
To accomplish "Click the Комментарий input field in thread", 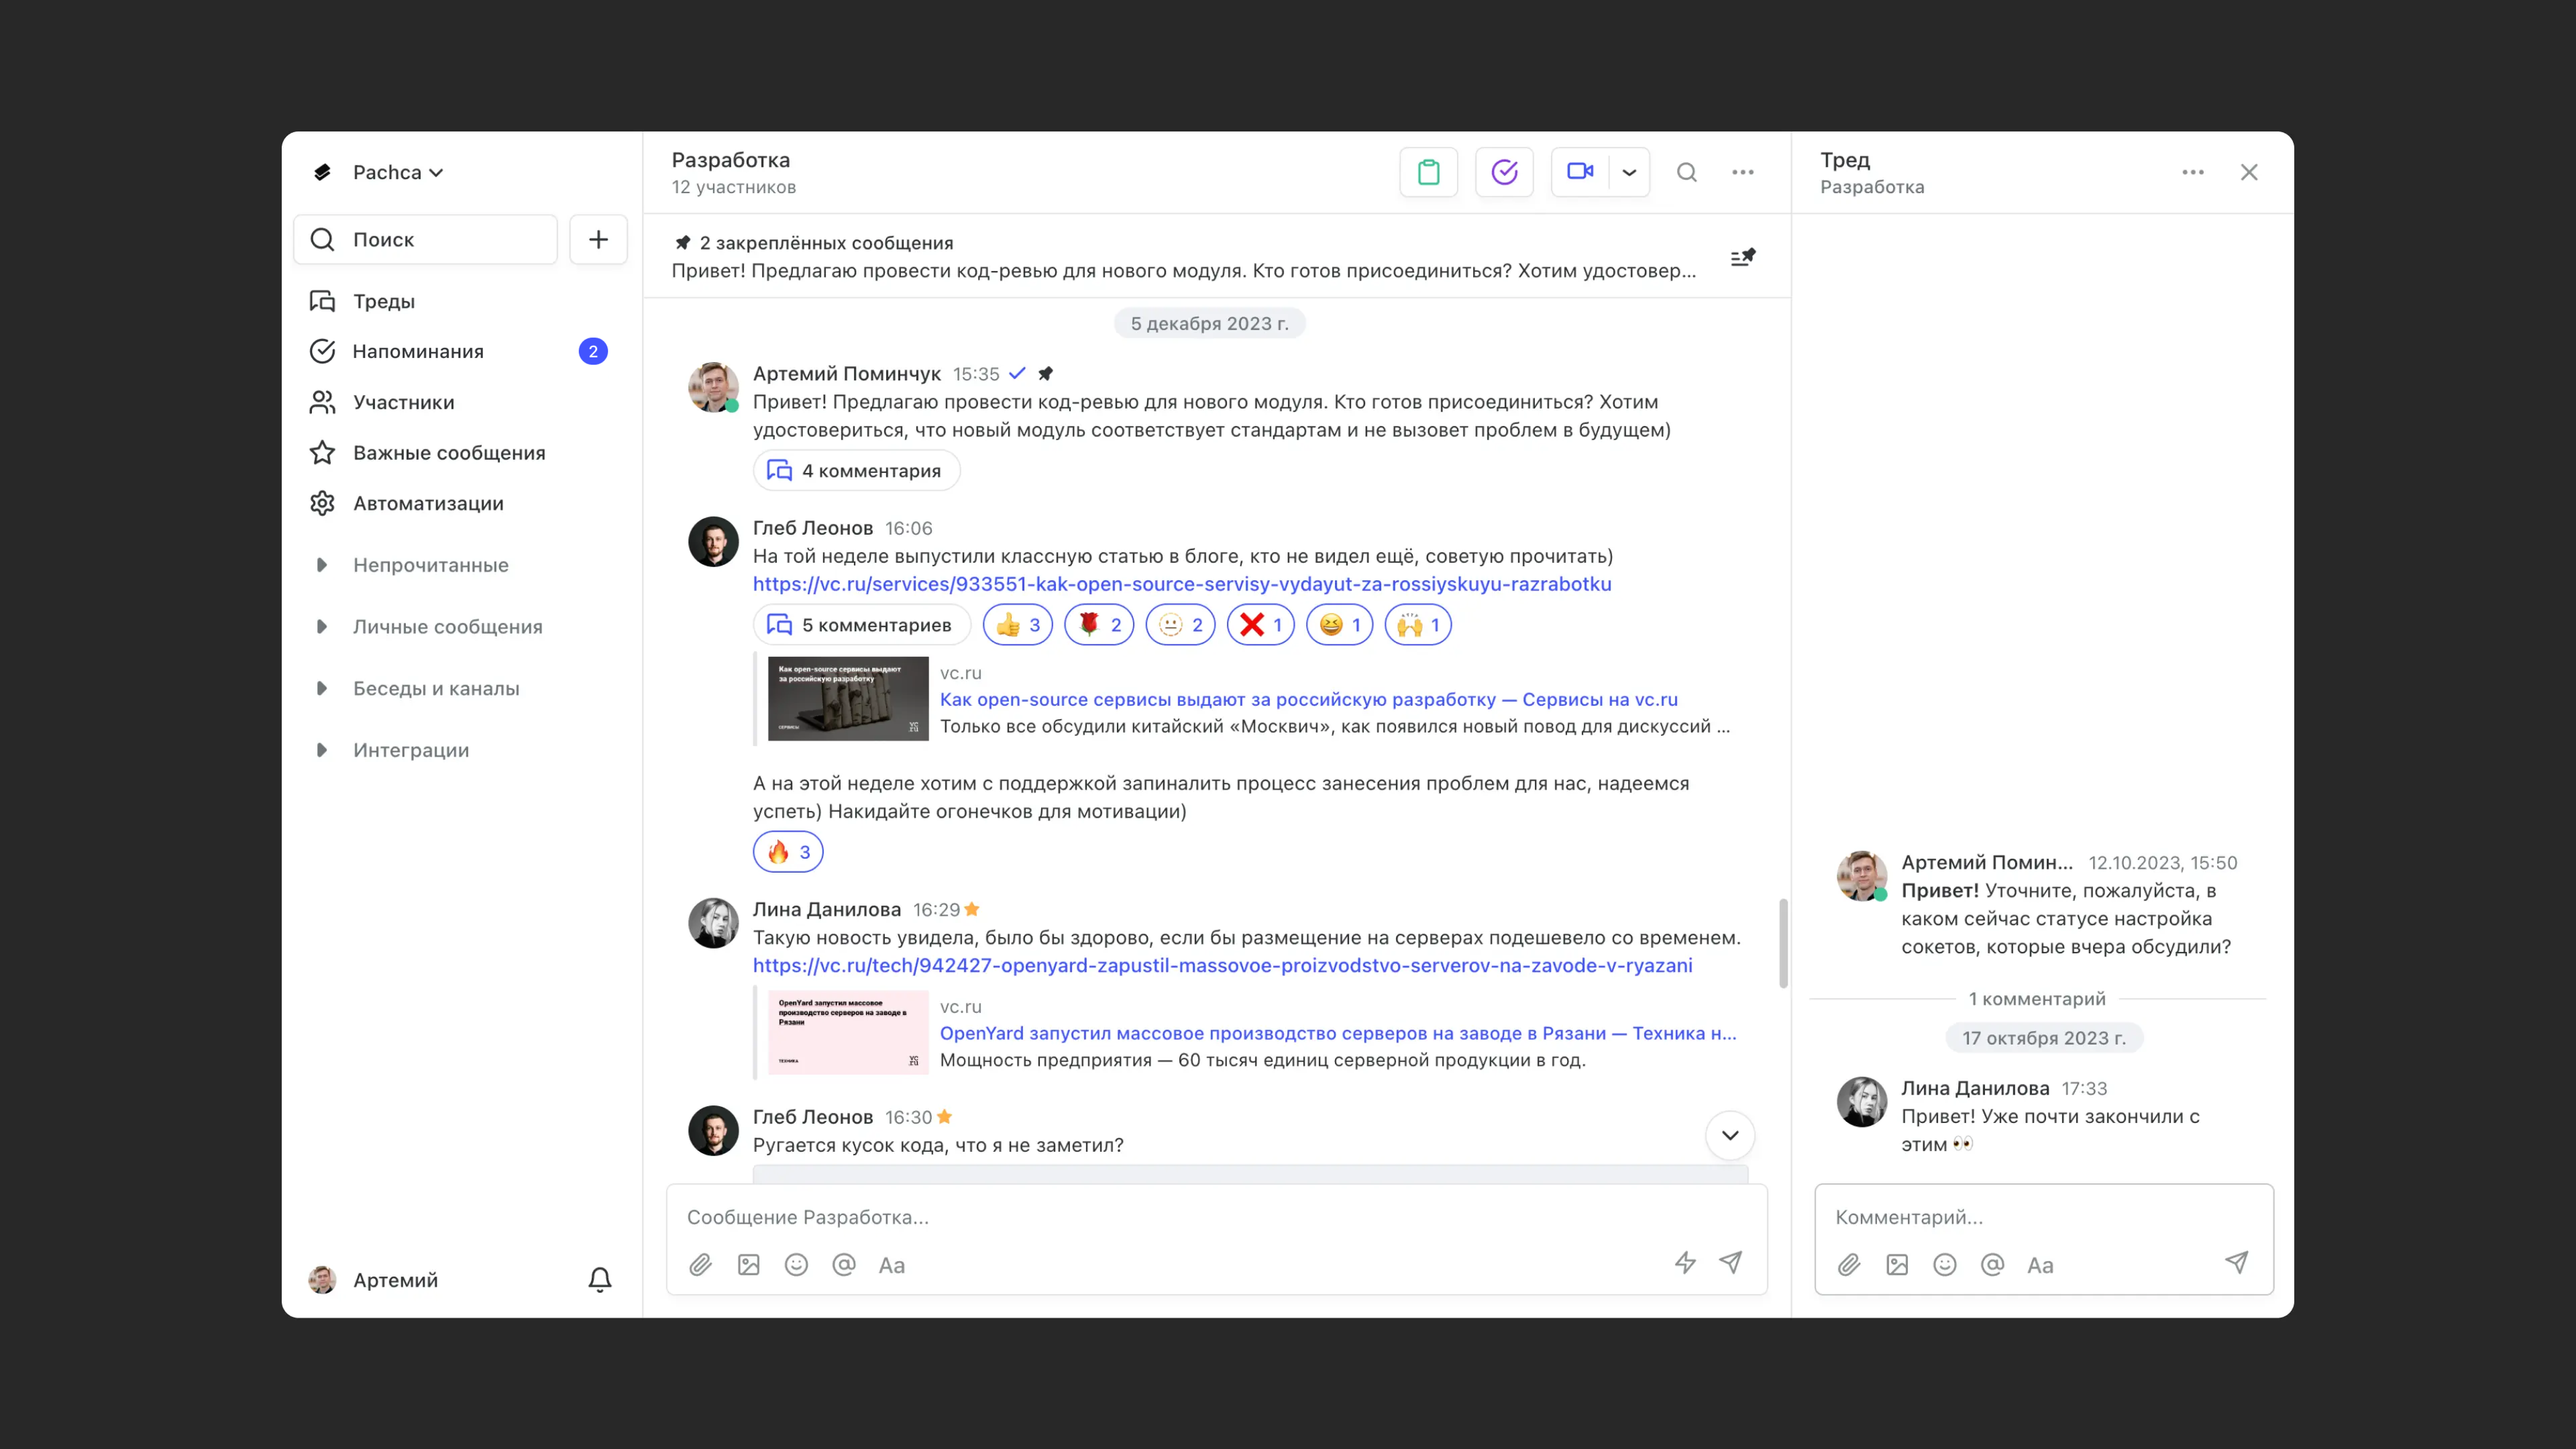I will [x=2040, y=1217].
